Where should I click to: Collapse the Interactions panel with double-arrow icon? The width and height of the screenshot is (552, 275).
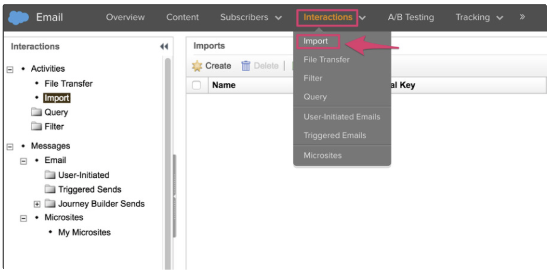point(164,47)
